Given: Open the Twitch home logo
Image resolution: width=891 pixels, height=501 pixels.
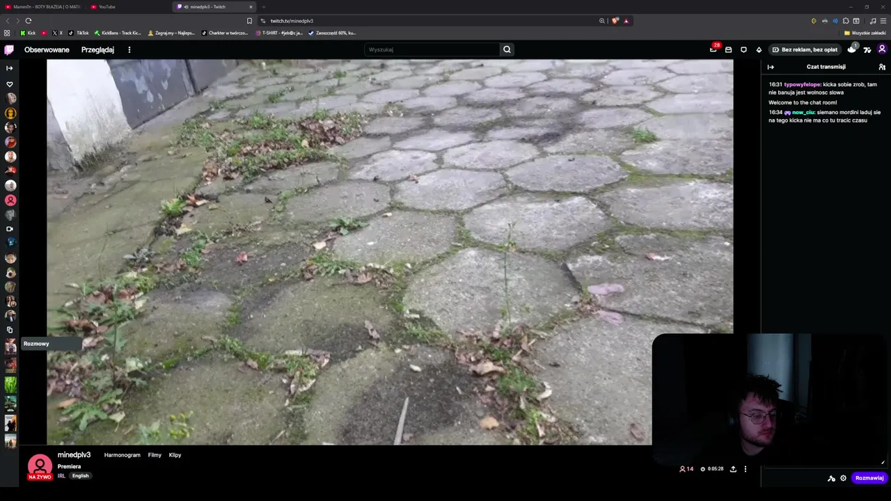Looking at the screenshot, I should [9, 49].
